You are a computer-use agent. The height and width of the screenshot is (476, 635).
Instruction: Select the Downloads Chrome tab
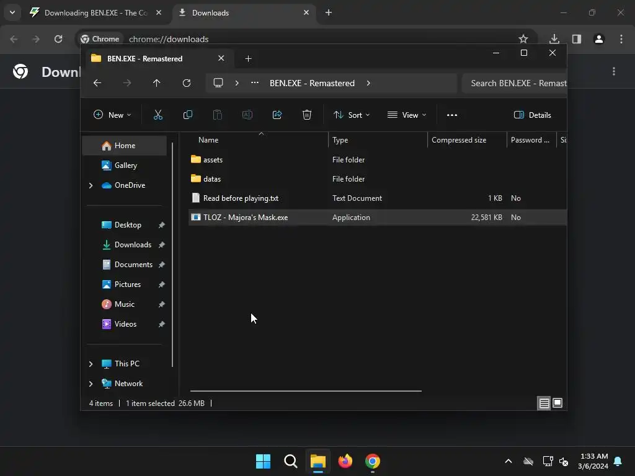[244, 12]
